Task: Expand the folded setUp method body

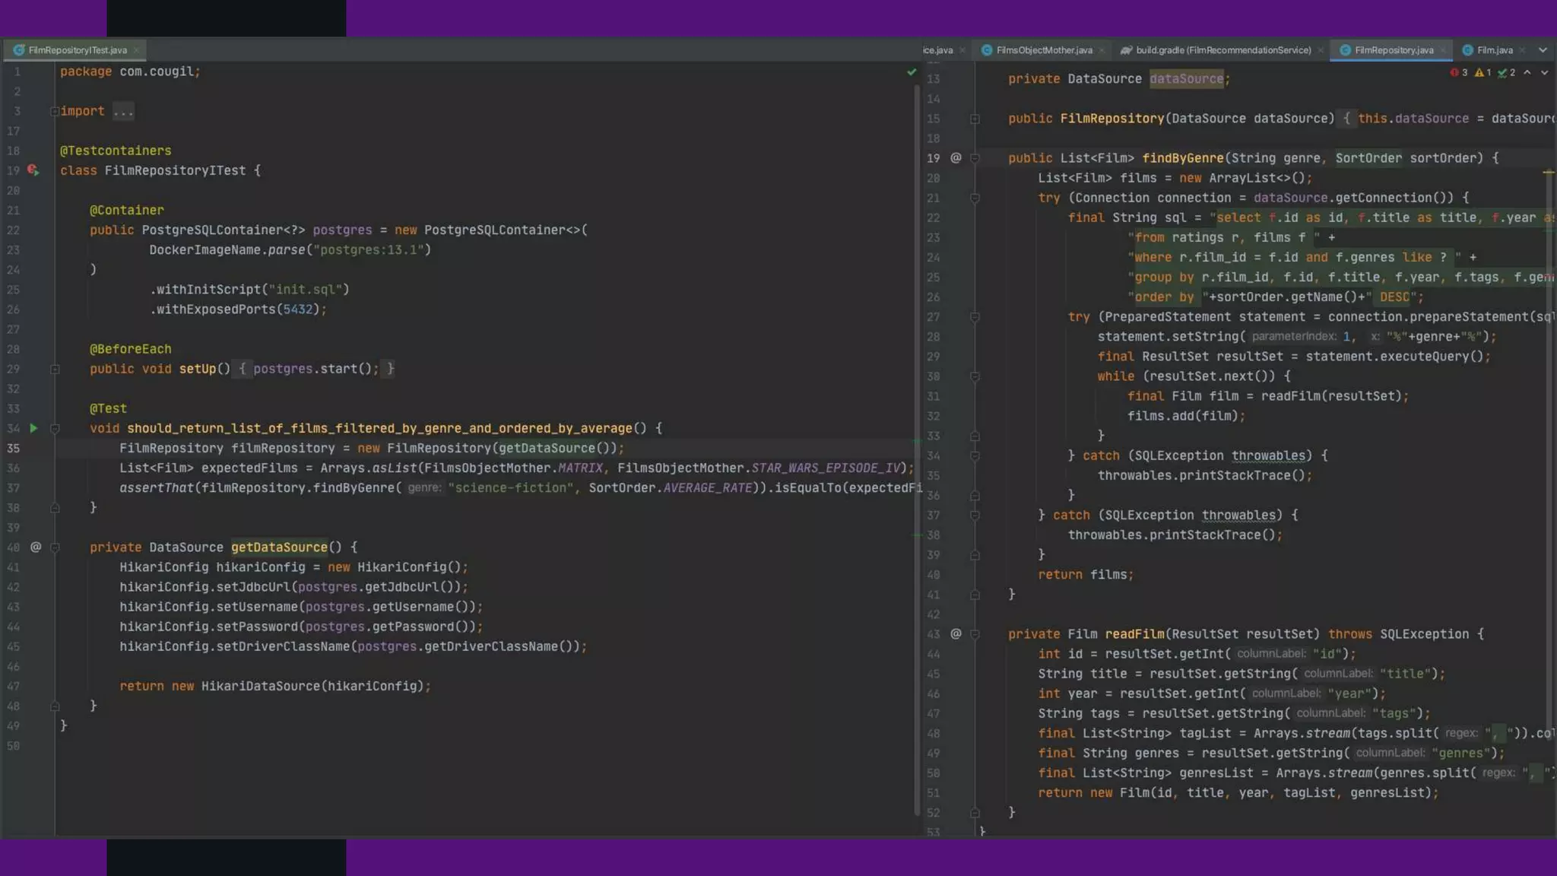Action: tap(55, 369)
